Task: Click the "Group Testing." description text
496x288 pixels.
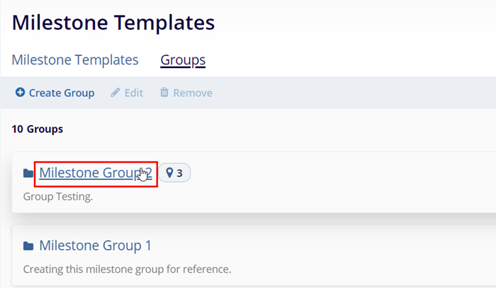Action: [58, 196]
